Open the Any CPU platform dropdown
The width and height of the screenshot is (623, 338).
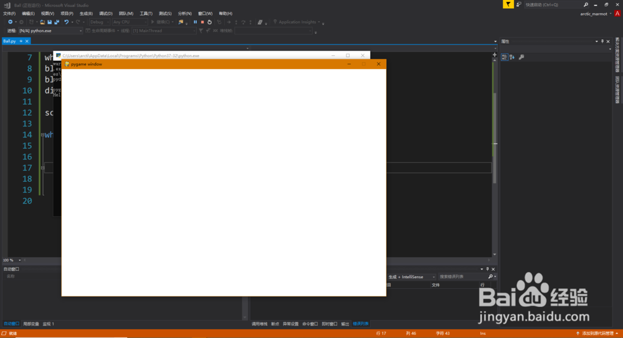(x=130, y=22)
